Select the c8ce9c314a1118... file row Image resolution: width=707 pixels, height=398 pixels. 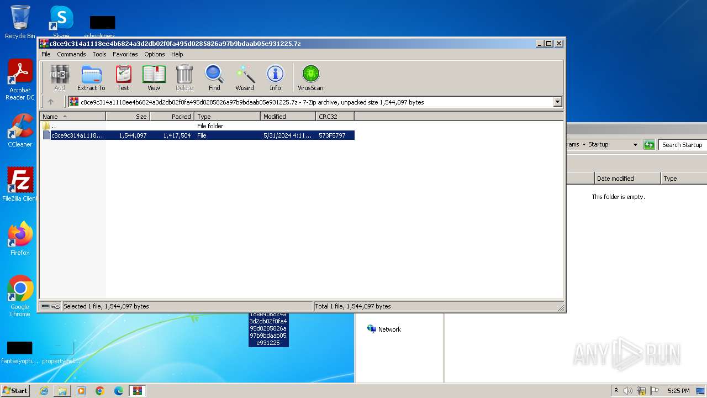198,135
